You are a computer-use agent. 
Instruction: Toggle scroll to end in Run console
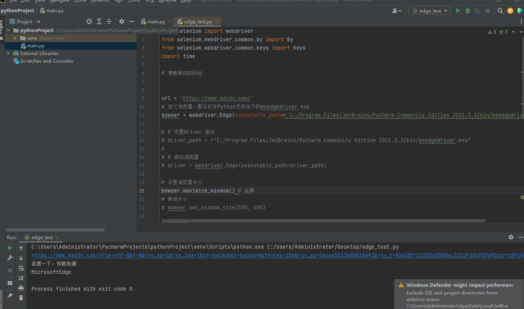(21, 278)
